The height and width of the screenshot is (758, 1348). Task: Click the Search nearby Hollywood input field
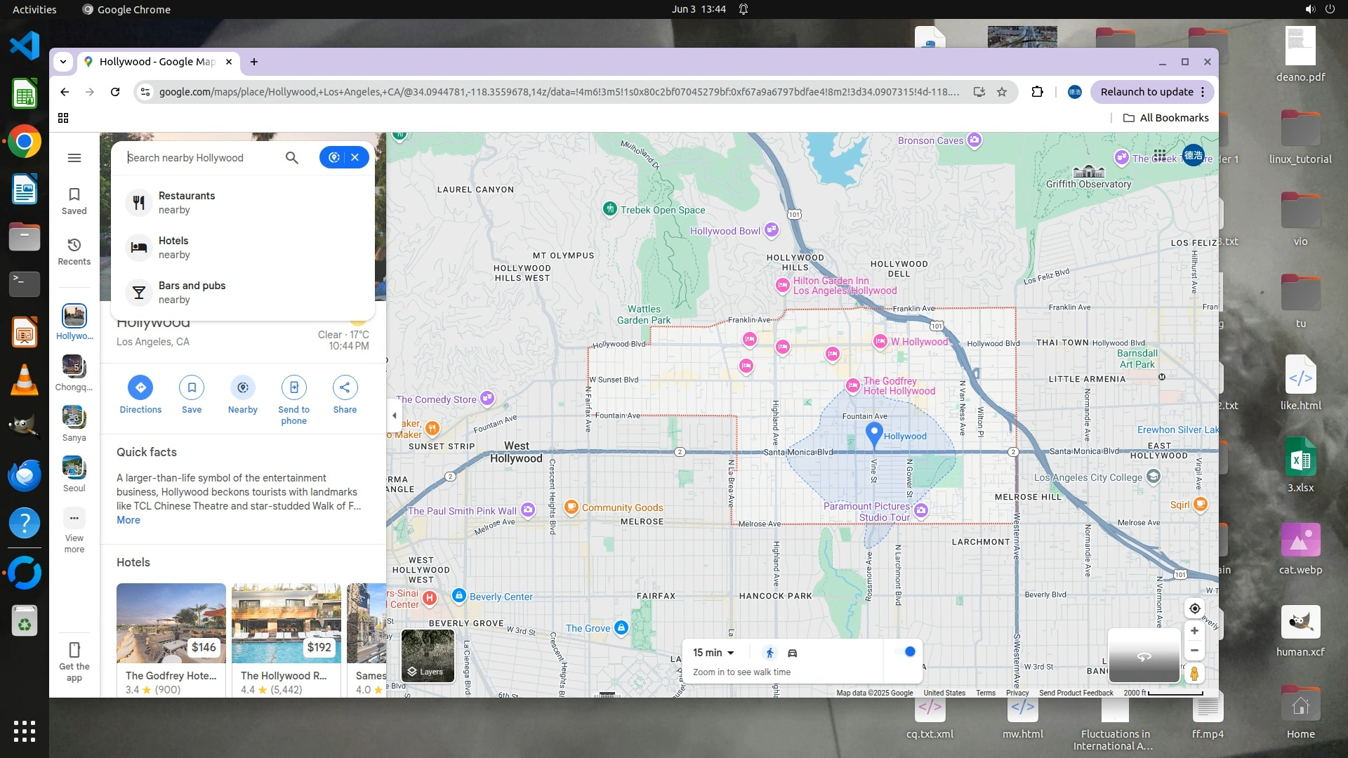204,158
